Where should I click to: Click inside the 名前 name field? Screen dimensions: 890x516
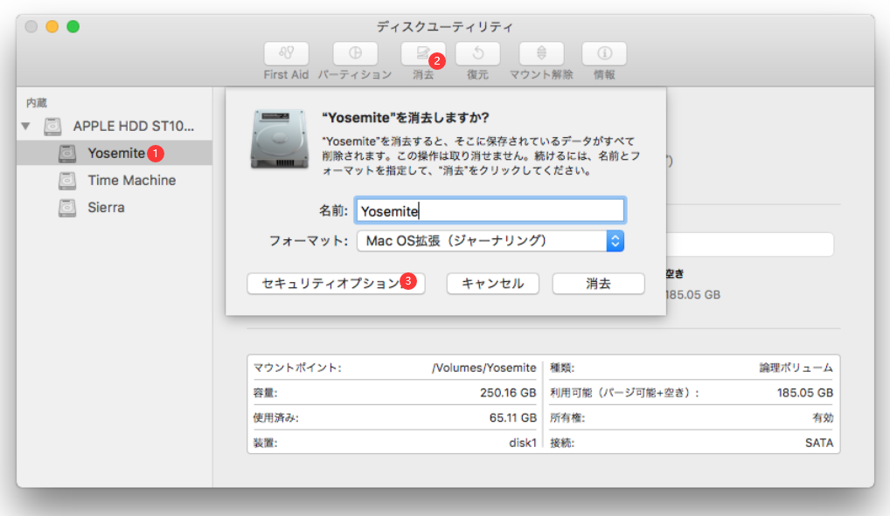coord(490,210)
